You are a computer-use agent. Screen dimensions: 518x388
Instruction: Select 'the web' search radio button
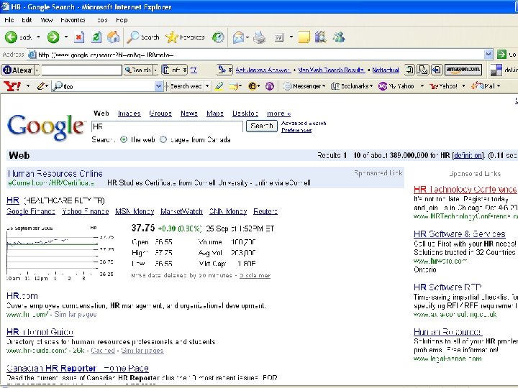click(124, 139)
